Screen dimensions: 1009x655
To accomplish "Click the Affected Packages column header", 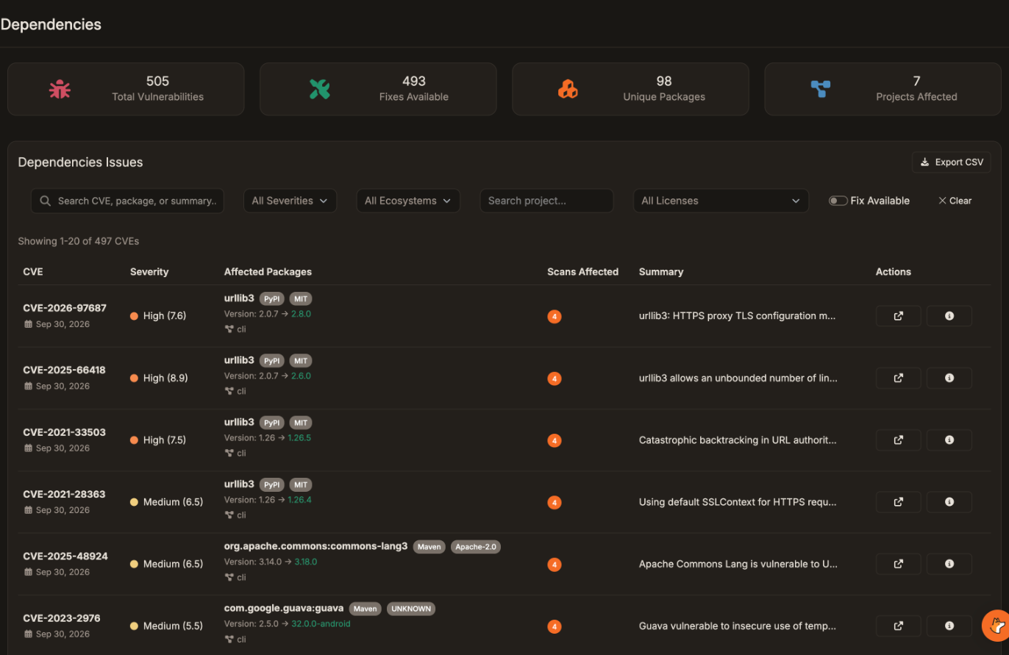I will [x=268, y=272].
